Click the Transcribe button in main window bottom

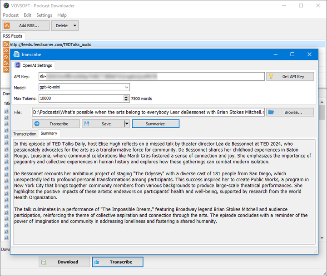[x=118, y=262]
